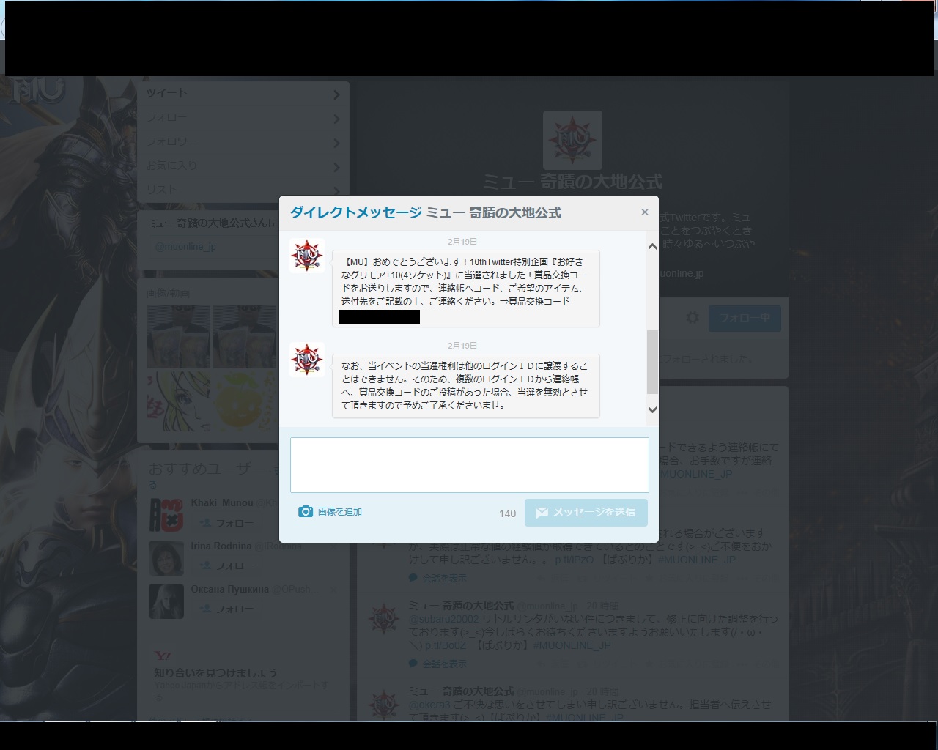The image size is (938, 750).
Task: Click the chevron beside ツイート
Action: (x=336, y=94)
